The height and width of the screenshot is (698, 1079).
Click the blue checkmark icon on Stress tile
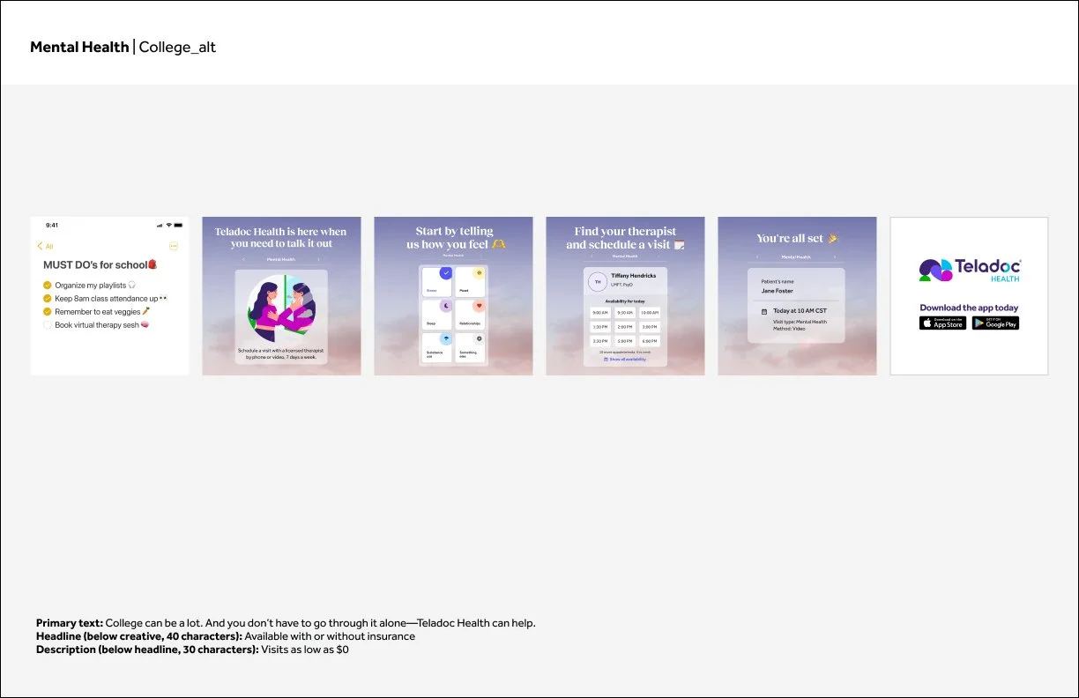point(446,272)
